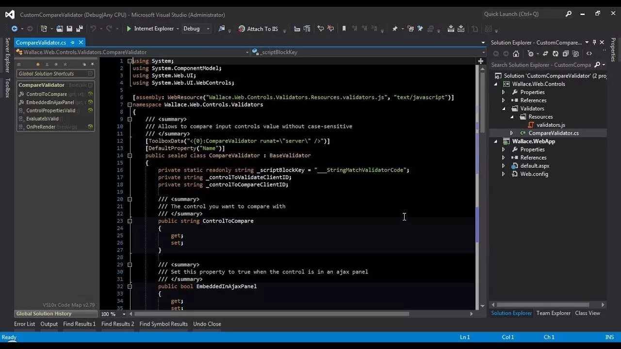The height and width of the screenshot is (349, 621).
Task: Click the Quick Launch search magnifier
Action: (x=569, y=14)
